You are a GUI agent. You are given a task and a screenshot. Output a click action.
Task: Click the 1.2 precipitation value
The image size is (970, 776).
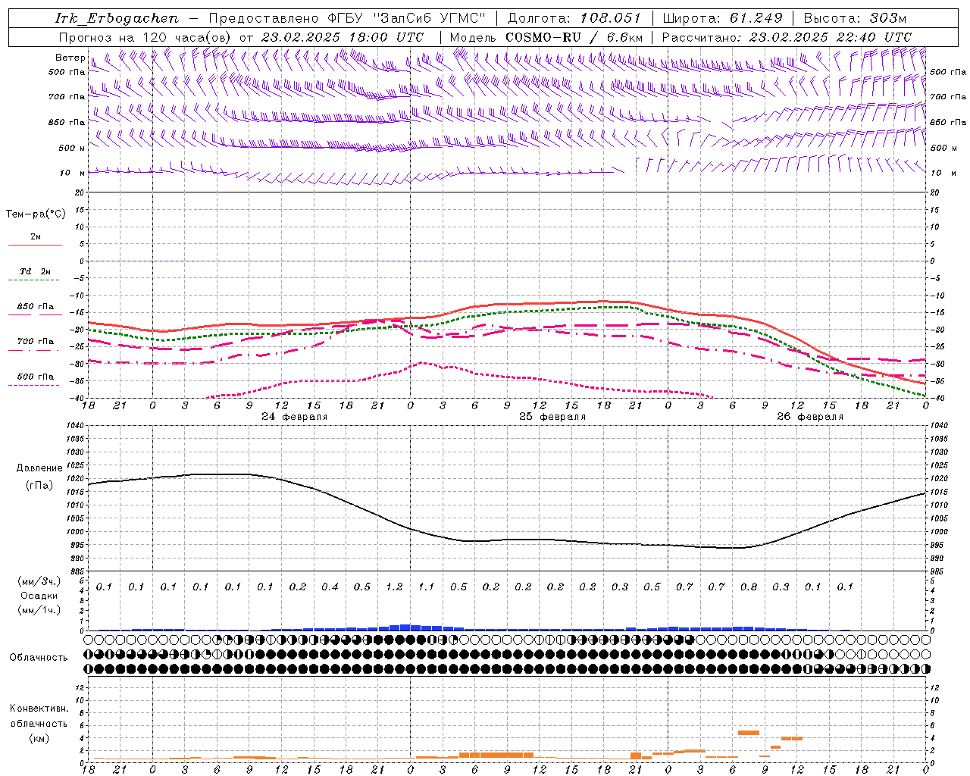tap(394, 587)
